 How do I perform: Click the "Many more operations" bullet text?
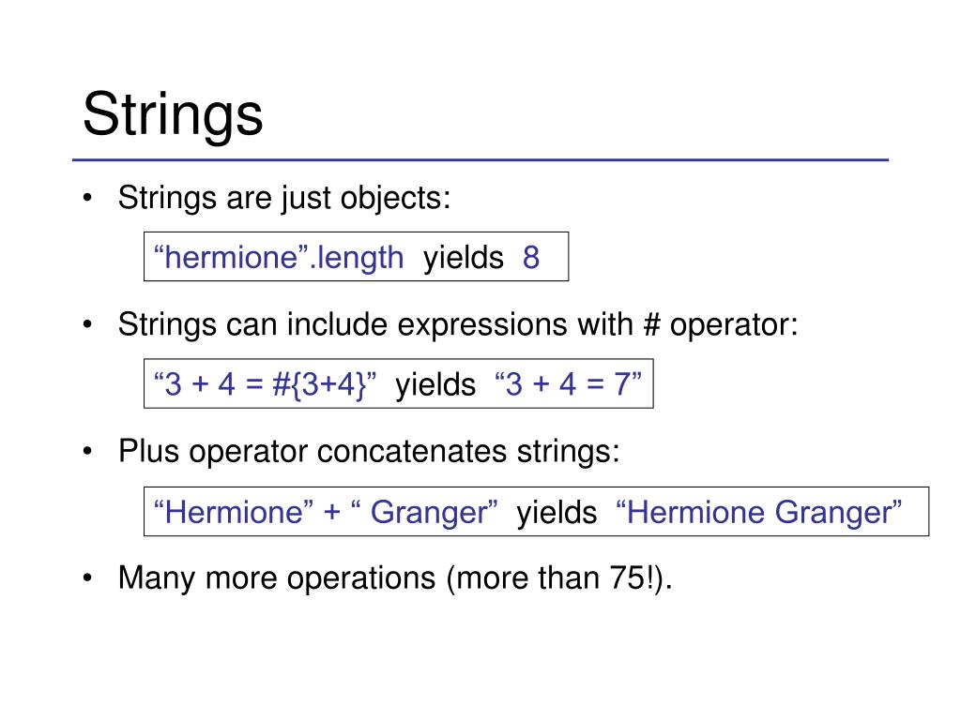point(395,578)
